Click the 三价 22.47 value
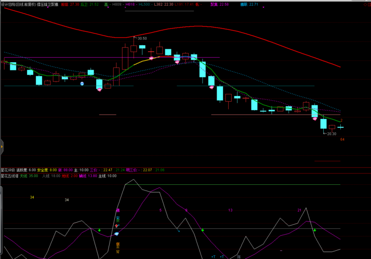Screen dimensions: 371x259 [x=108, y=170]
